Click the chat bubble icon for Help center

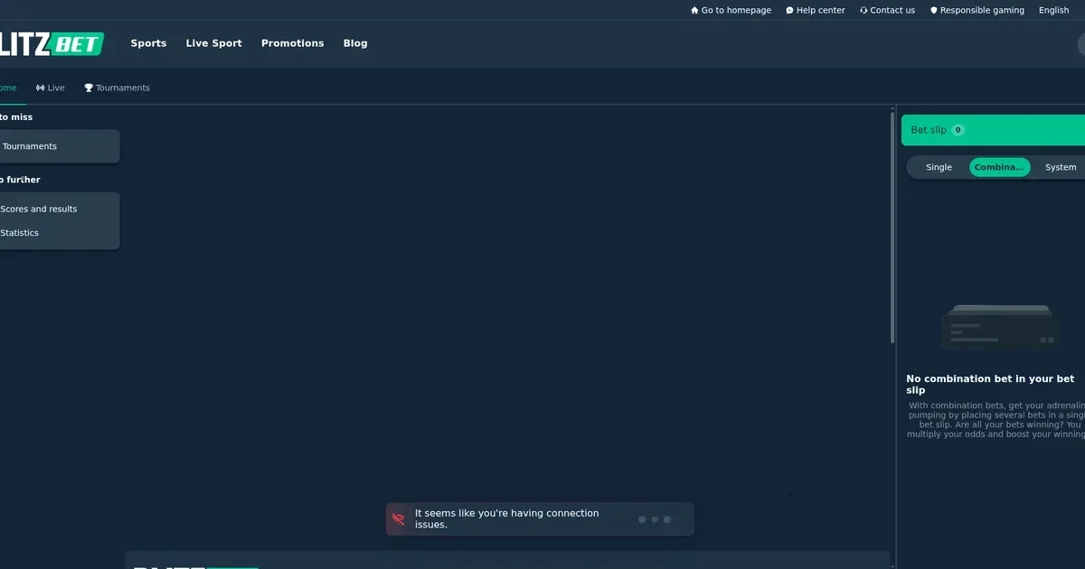(x=789, y=11)
